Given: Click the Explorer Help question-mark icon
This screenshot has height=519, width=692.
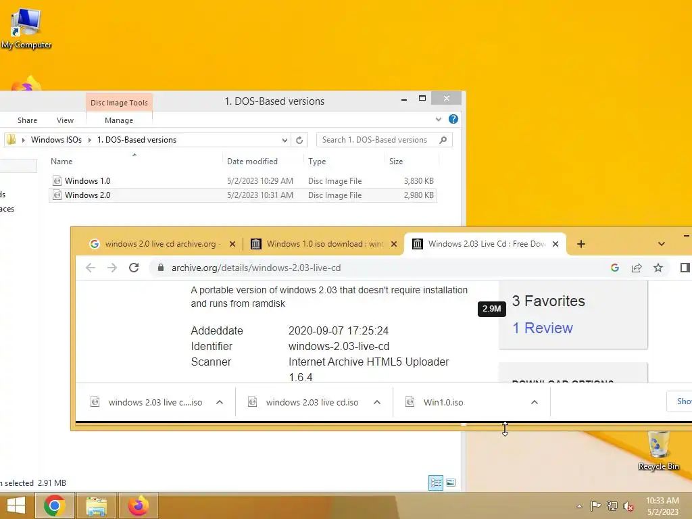Looking at the screenshot, I should click(453, 119).
